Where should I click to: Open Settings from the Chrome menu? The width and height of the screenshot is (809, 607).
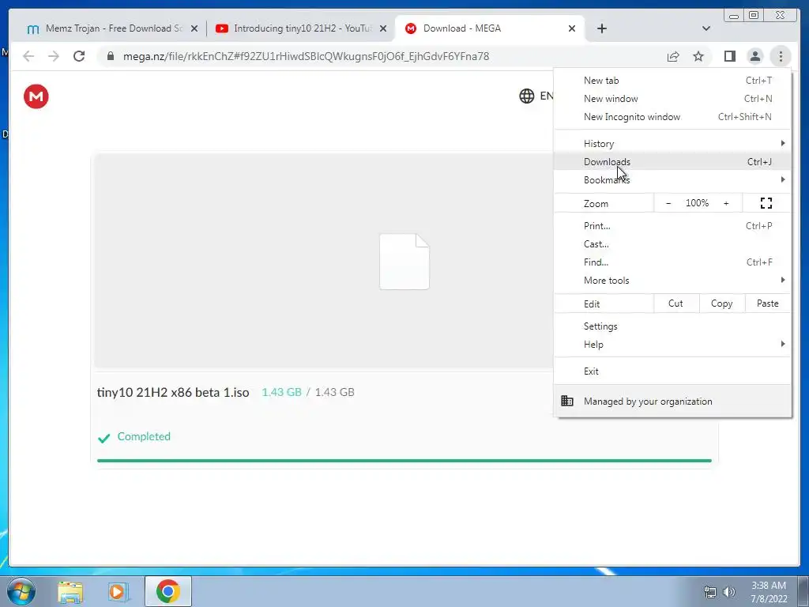pyautogui.click(x=673, y=326)
